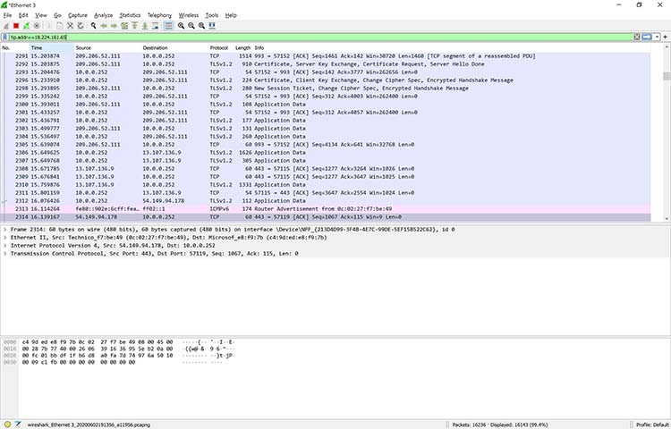Click the packet list scrollbar thumb
This screenshot has width=671, height=429.
[x=667, y=76]
